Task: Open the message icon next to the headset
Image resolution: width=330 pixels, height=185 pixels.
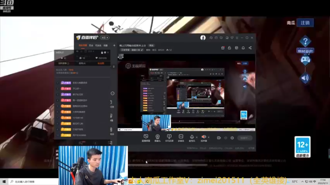Action: [x=216, y=38]
